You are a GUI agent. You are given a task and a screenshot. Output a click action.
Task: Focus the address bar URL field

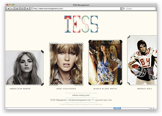pos(75,8)
